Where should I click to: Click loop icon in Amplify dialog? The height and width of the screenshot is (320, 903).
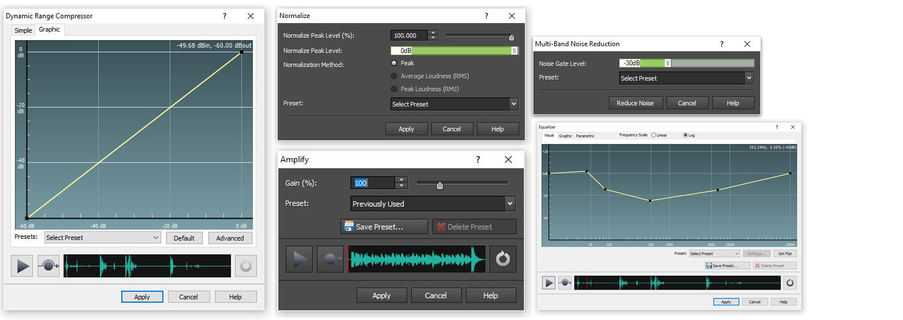click(x=503, y=259)
